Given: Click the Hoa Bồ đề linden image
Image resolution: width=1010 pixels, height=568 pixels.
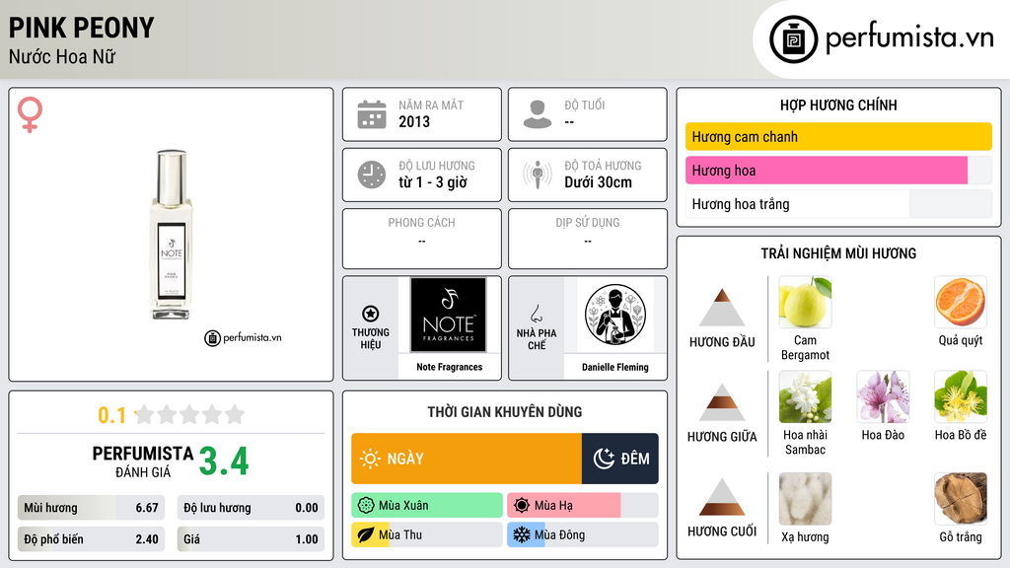Looking at the screenshot, I should point(961,396).
